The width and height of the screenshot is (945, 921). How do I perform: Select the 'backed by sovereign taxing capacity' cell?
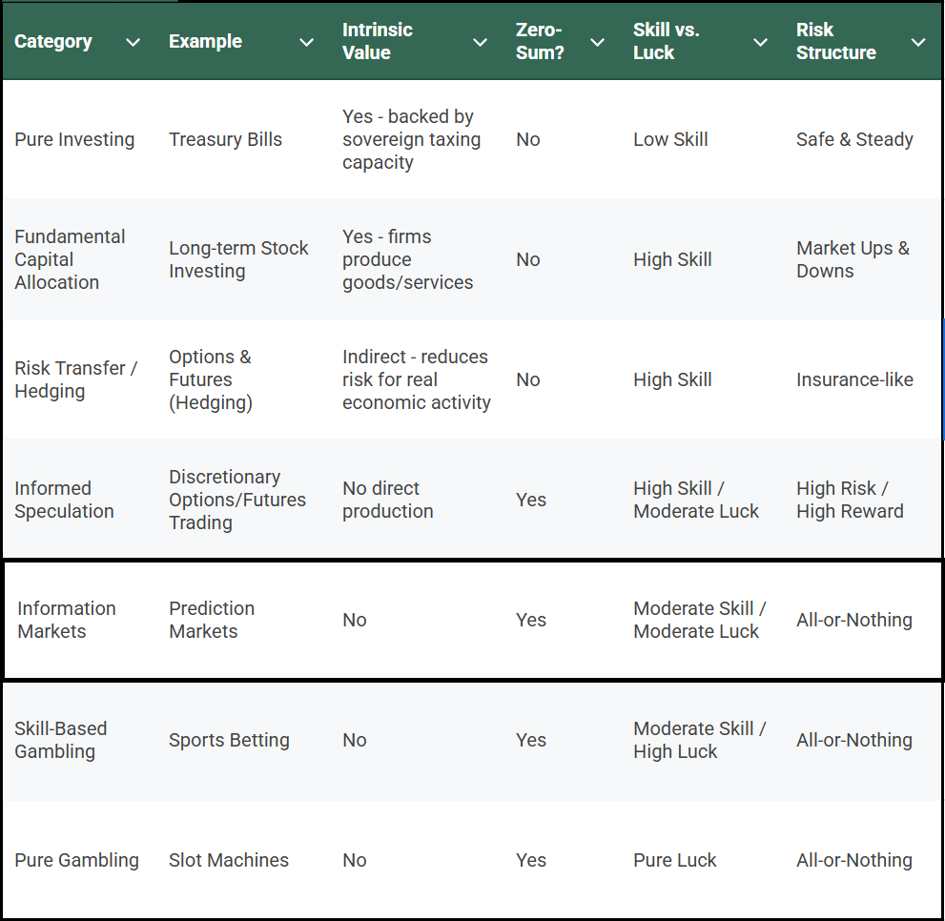(412, 139)
